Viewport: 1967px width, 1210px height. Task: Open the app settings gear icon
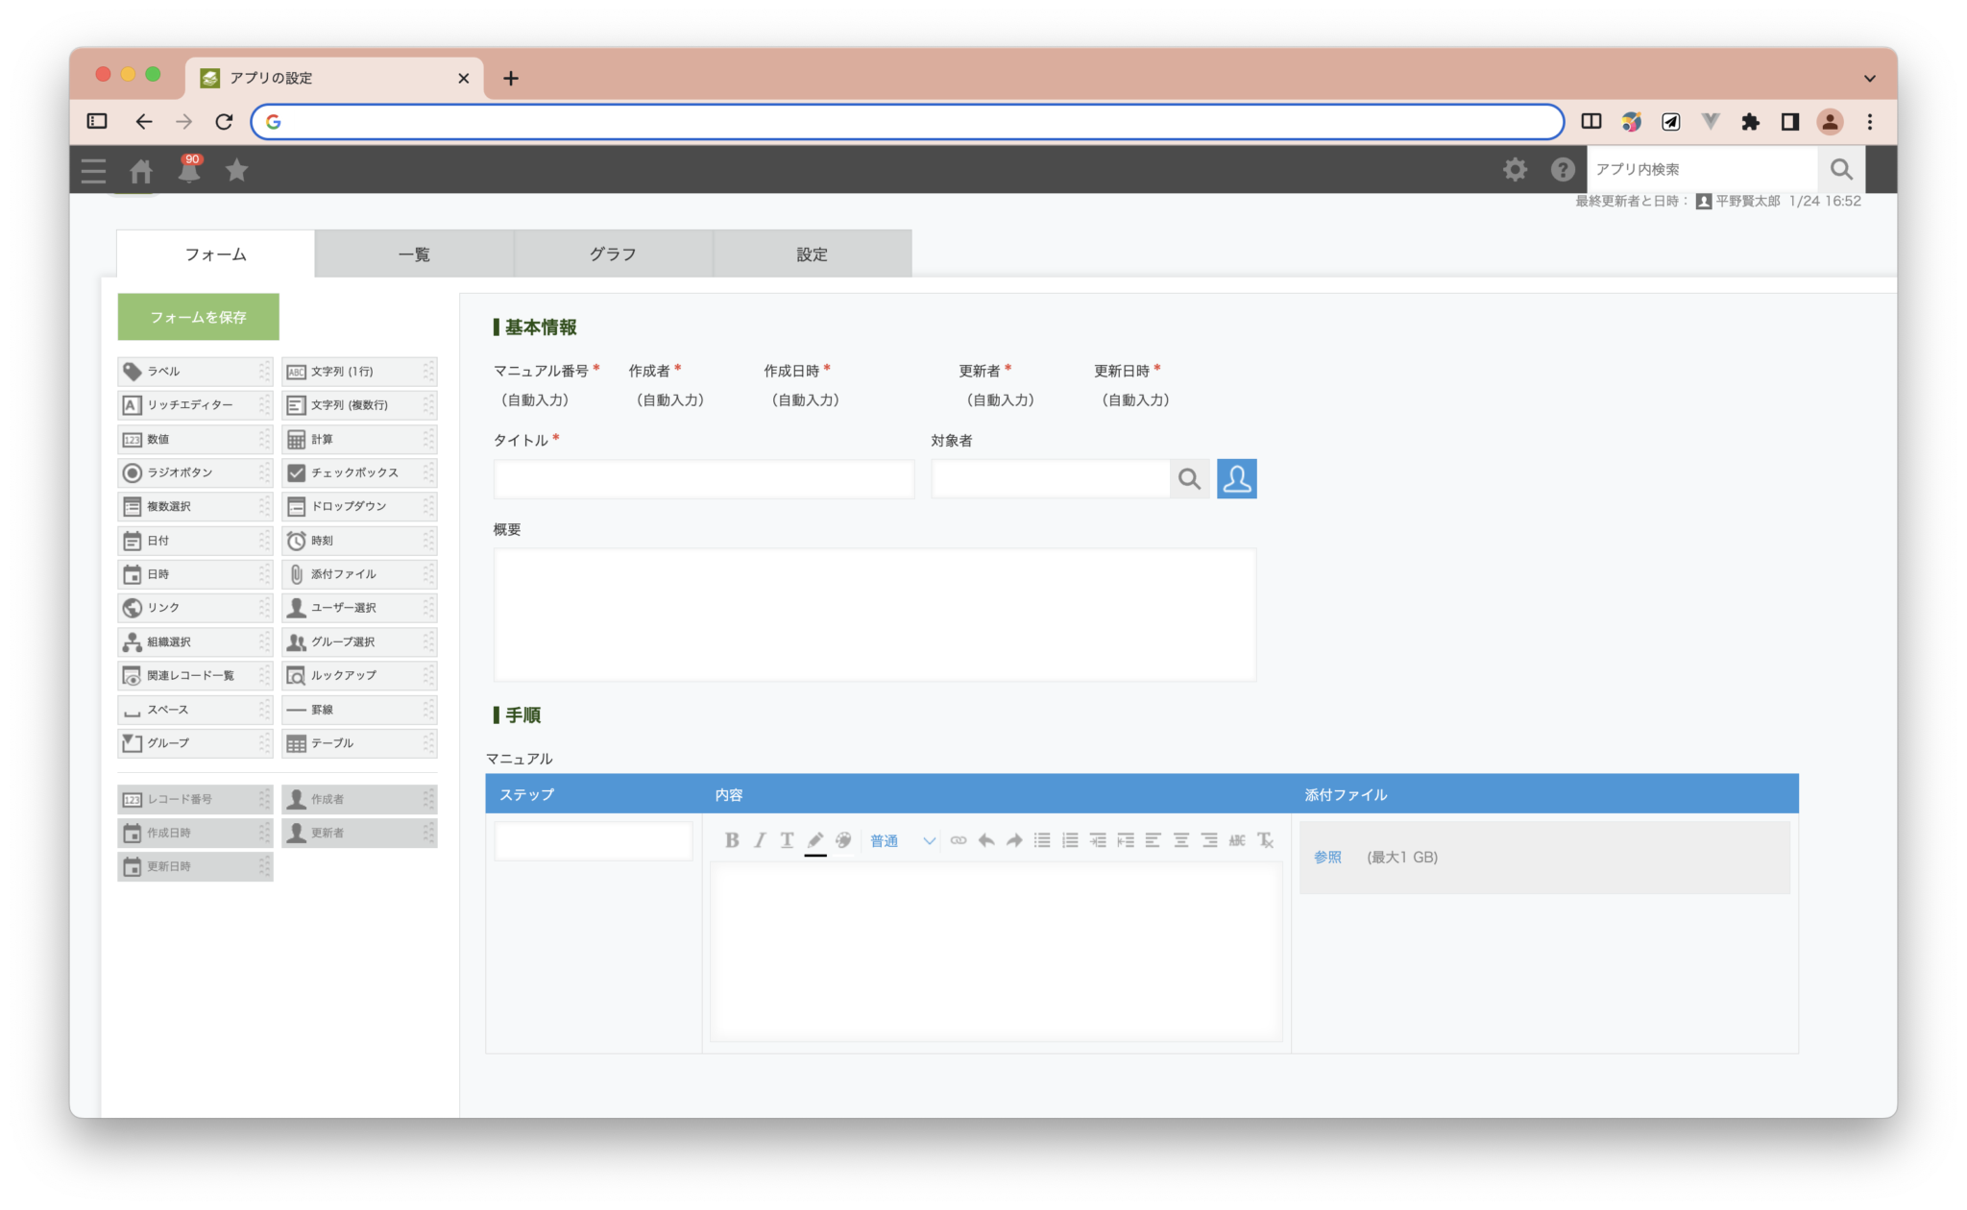point(1515,170)
